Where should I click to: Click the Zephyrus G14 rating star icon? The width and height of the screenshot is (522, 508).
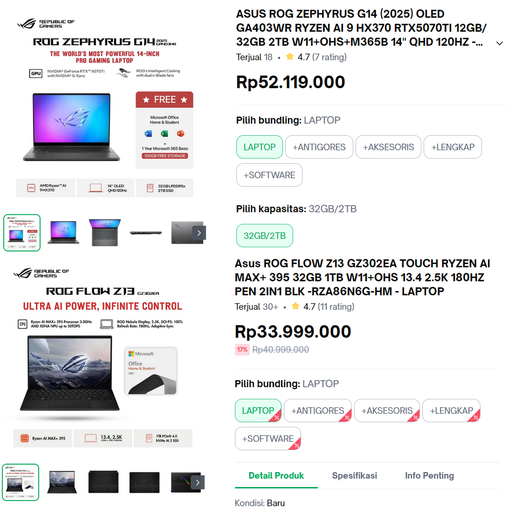click(x=290, y=56)
